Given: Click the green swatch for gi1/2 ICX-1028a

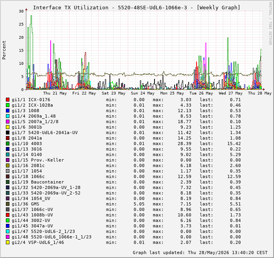Looking at the screenshot, I should point(7,105).
